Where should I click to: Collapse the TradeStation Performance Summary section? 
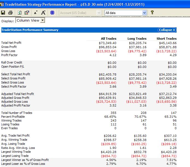coord(167,30)
